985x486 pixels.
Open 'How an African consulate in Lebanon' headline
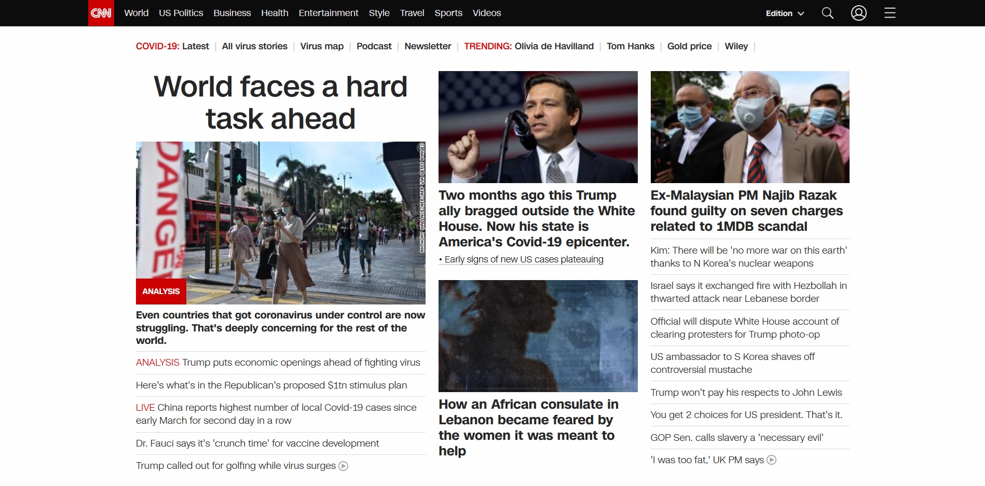[528, 427]
